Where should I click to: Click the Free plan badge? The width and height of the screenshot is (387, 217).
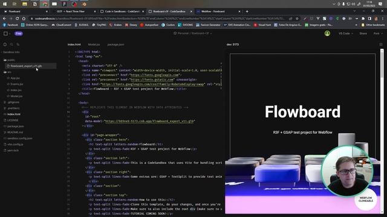point(19,34)
